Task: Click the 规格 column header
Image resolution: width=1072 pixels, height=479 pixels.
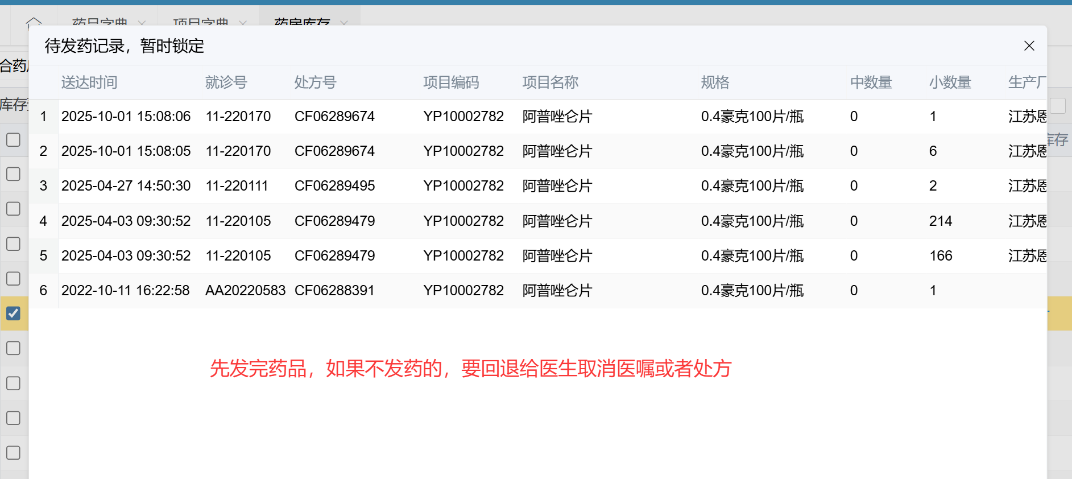Action: [715, 82]
